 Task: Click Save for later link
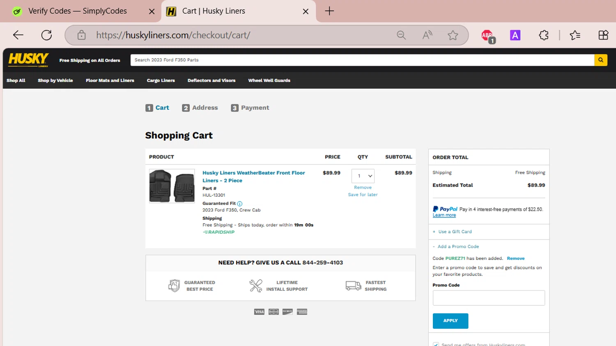[363, 195]
